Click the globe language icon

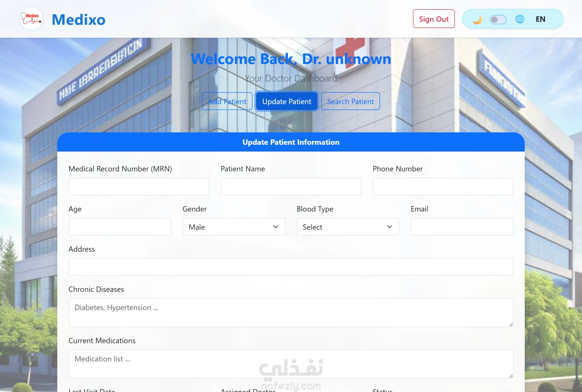pos(520,19)
